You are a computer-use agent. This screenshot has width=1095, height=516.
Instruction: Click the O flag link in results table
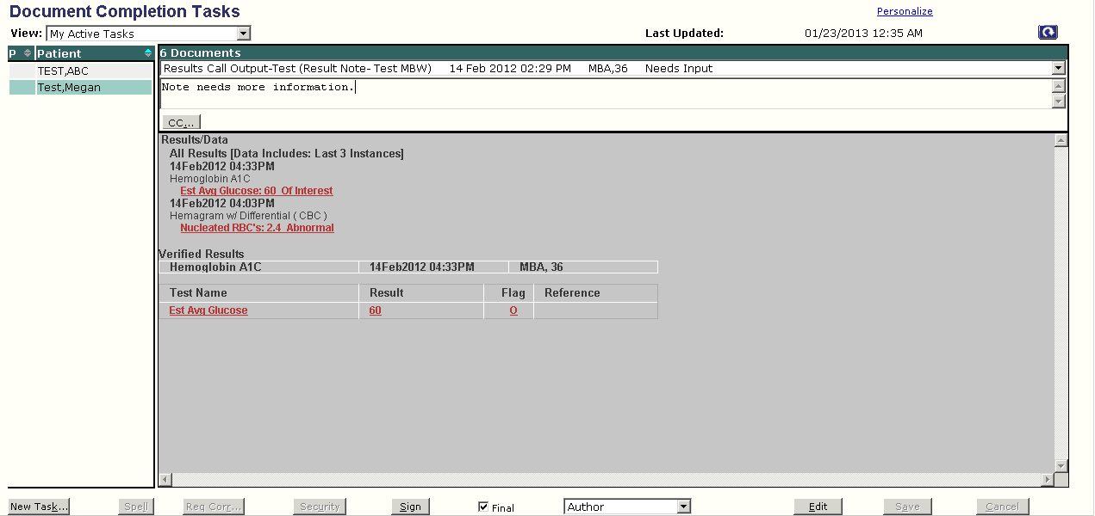[513, 310]
